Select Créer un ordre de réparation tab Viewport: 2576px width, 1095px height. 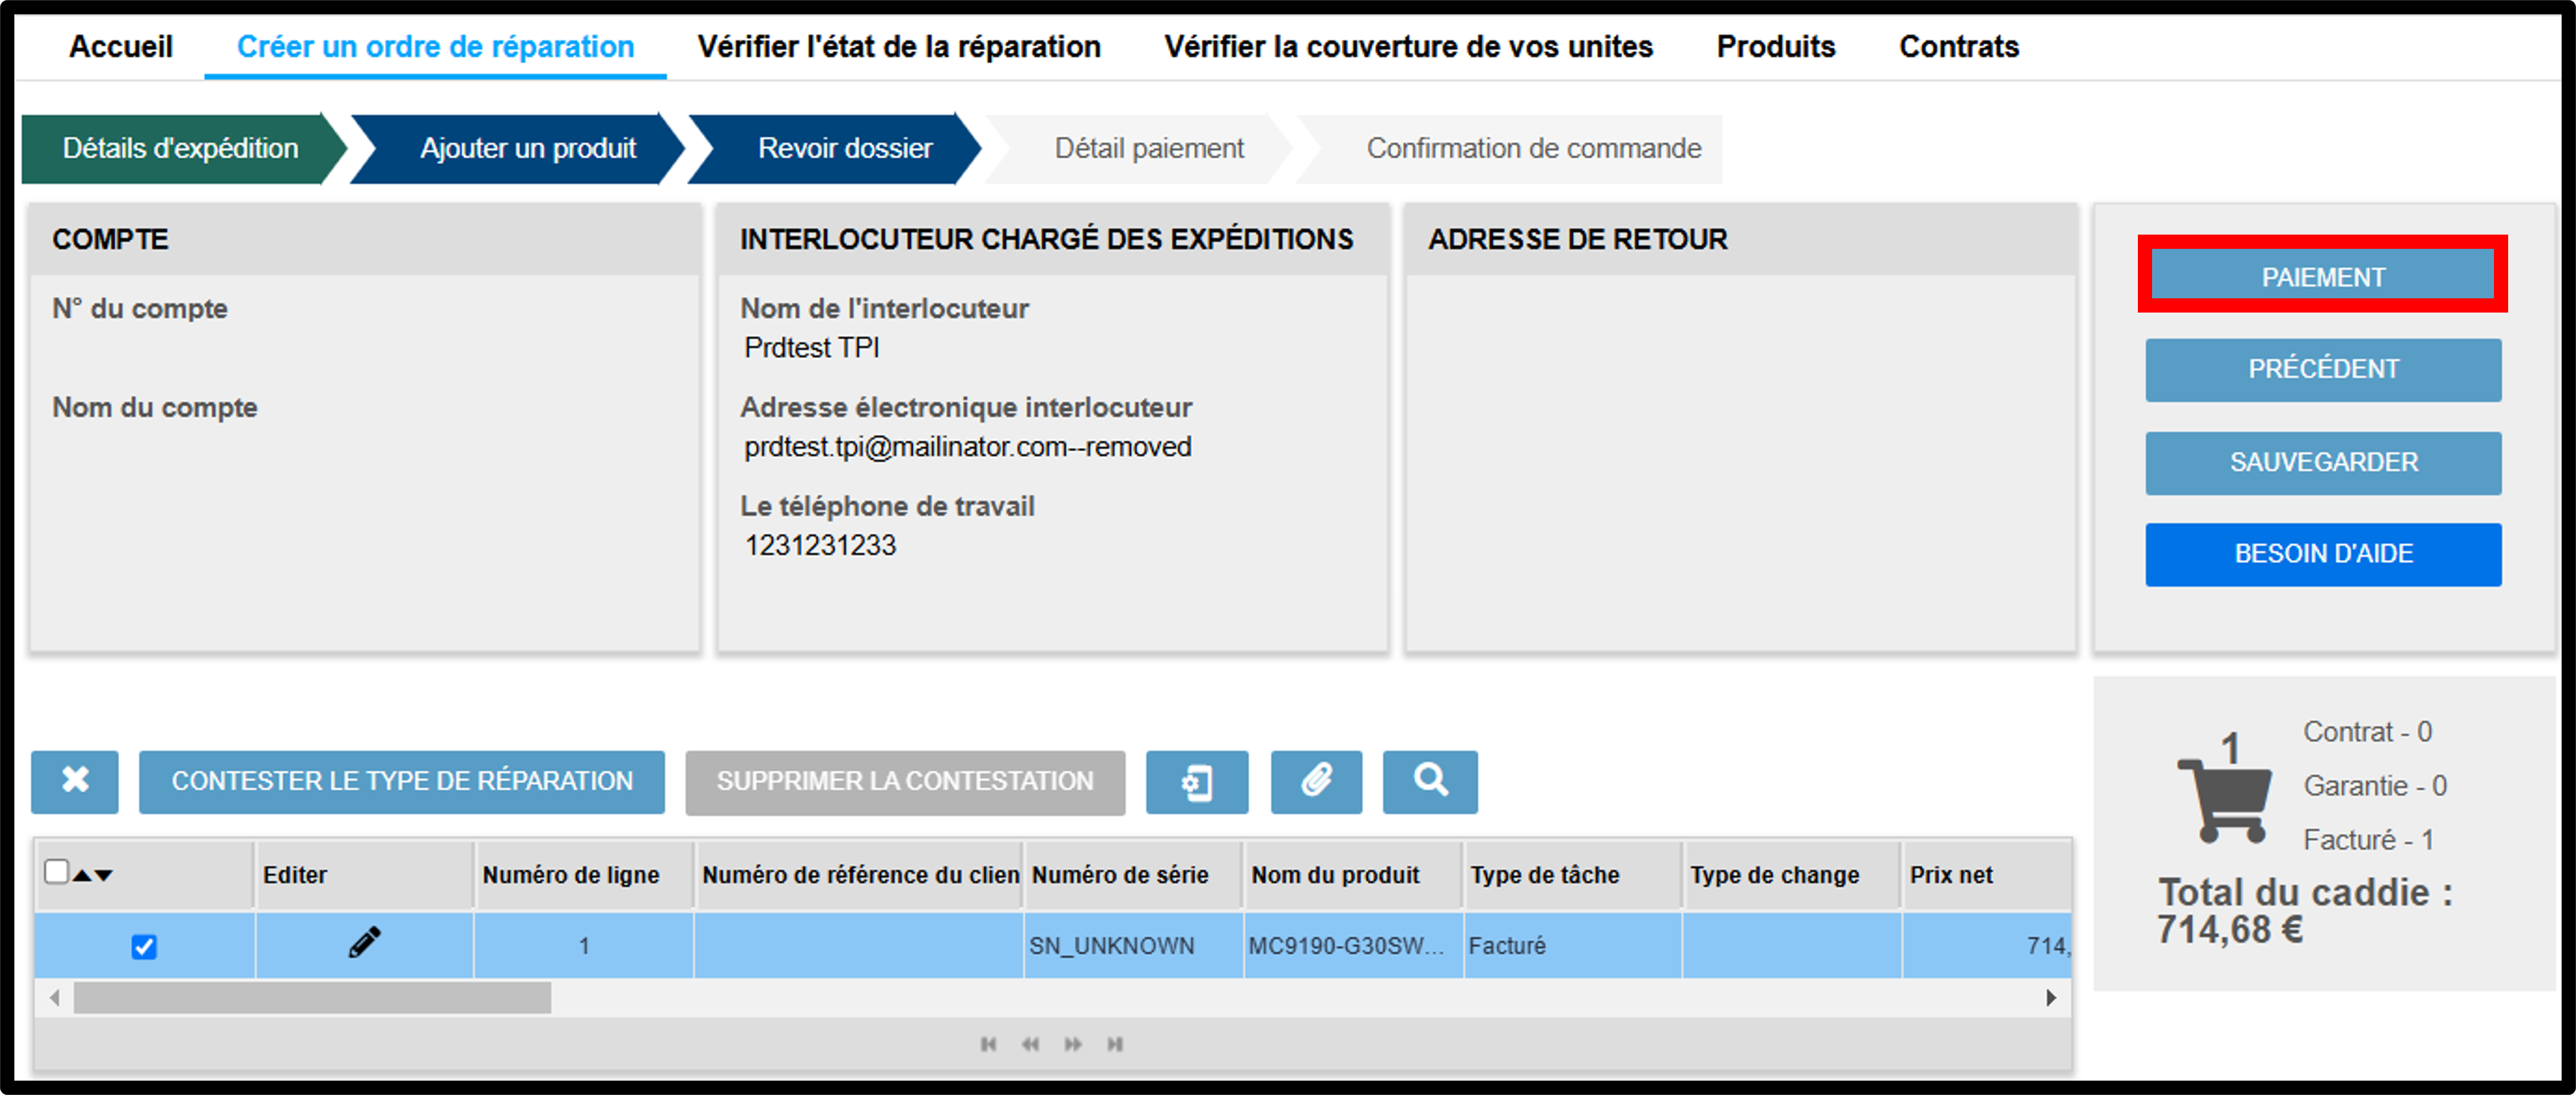(435, 47)
